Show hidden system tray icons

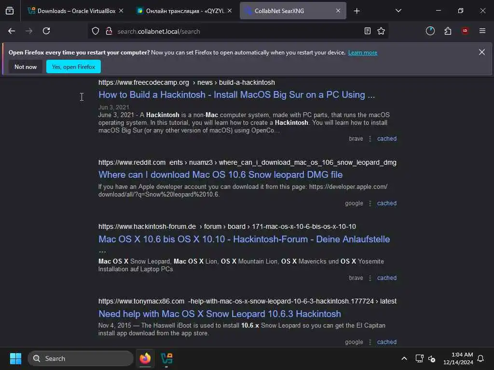[404, 358]
